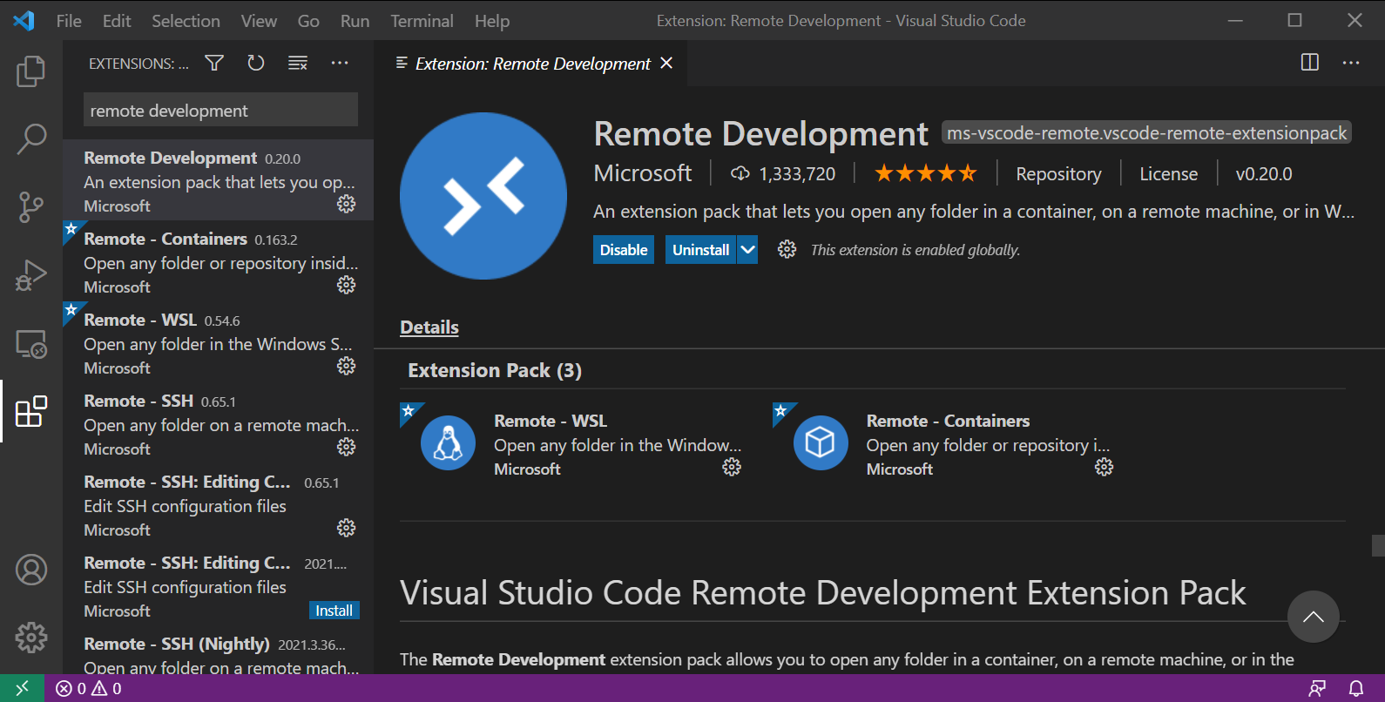Screen dimensions: 1385x702
Task: Filter extensions with the funnel icon
Action: click(214, 63)
